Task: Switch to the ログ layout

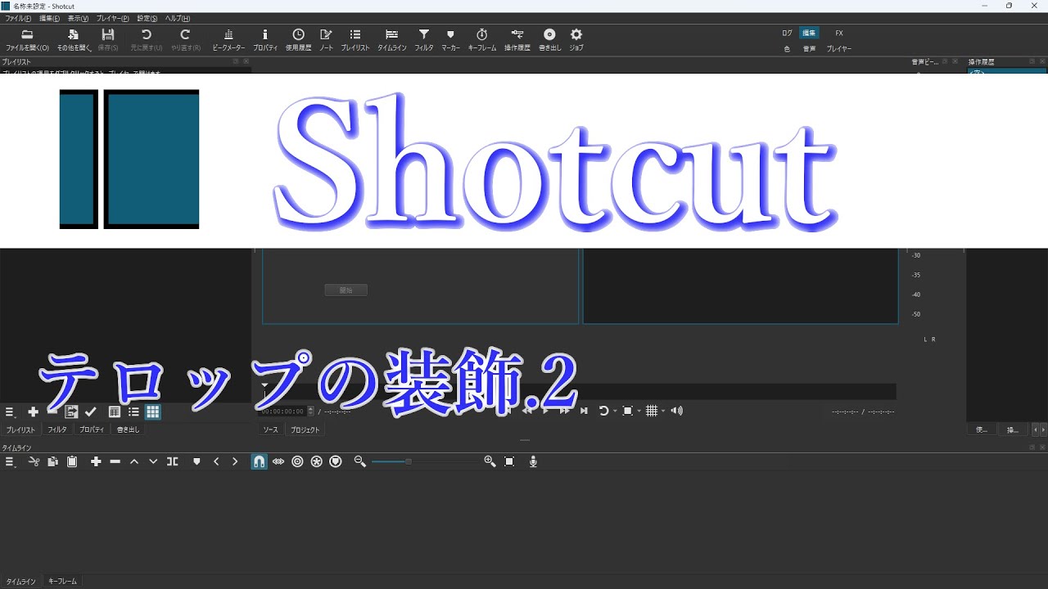Action: pyautogui.click(x=787, y=33)
